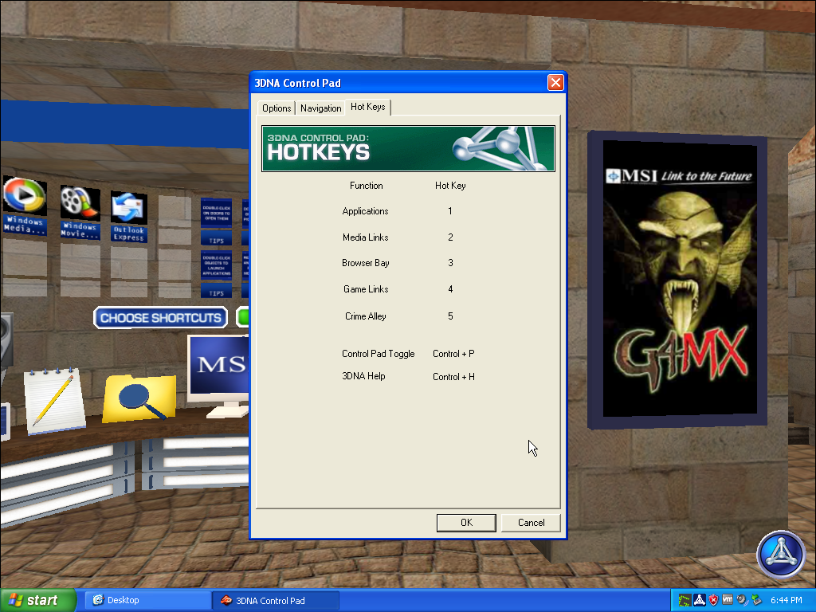
Task: Open the Navigation tab
Action: (320, 108)
